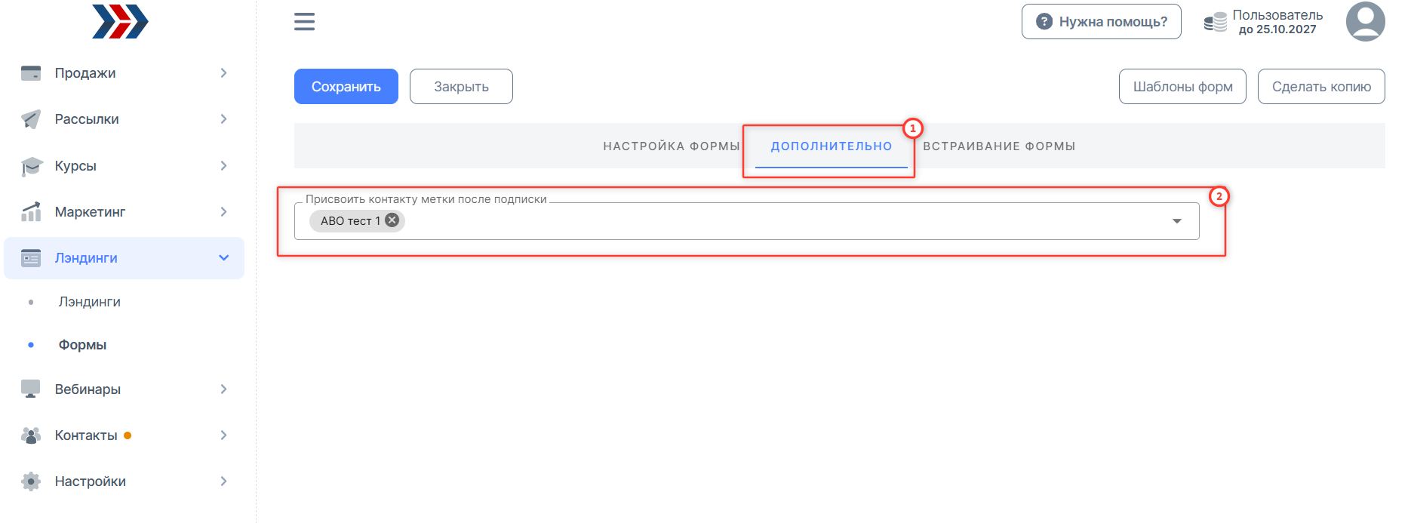The image size is (1411, 523).
Task: Expand the Вебинары menu chevron
Action: [x=223, y=389]
